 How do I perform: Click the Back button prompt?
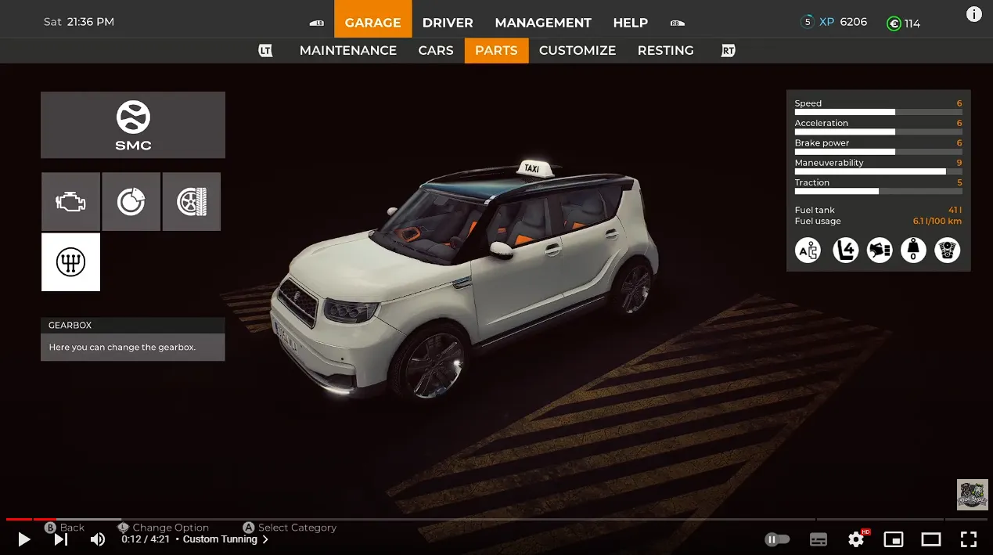click(64, 528)
